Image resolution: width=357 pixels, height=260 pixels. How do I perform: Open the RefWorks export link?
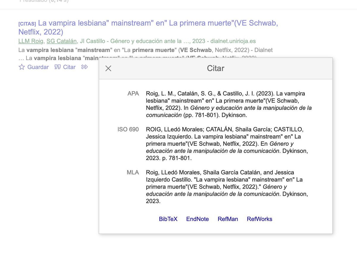[x=259, y=219]
